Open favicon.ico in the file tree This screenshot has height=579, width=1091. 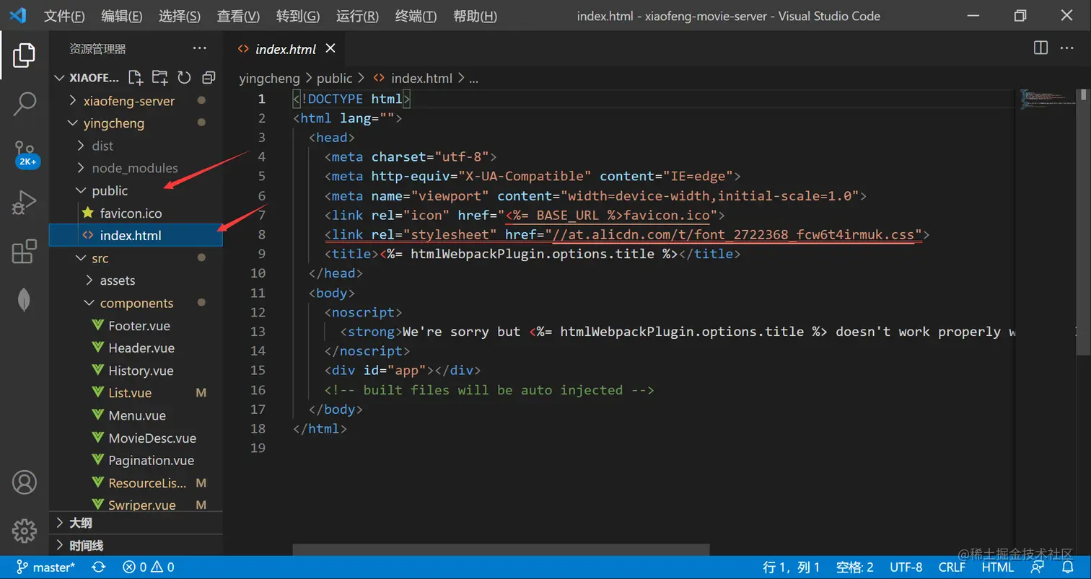[131, 213]
